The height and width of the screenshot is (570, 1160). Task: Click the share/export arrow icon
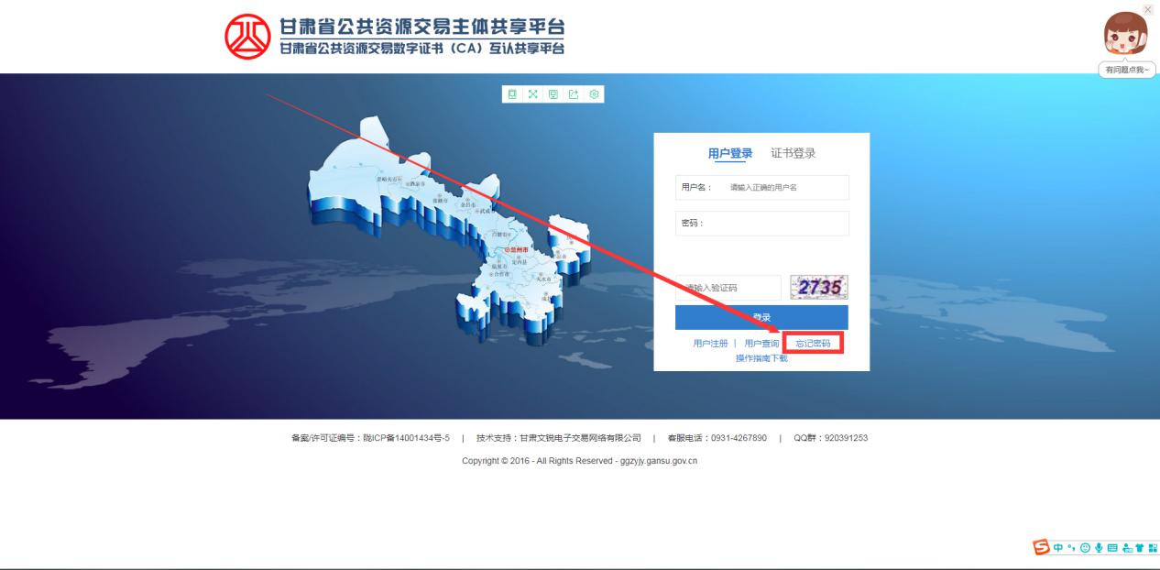point(574,94)
